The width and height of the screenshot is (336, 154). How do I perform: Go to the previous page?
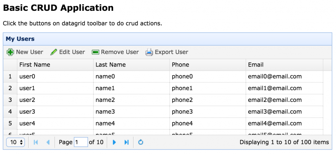(x=48, y=142)
